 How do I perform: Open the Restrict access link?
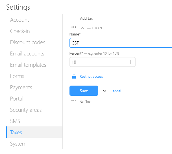(91, 76)
